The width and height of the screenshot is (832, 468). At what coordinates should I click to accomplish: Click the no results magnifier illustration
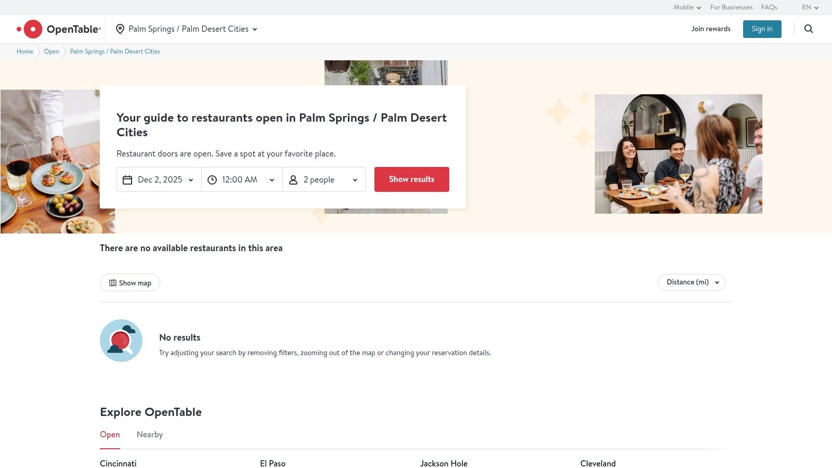(121, 340)
